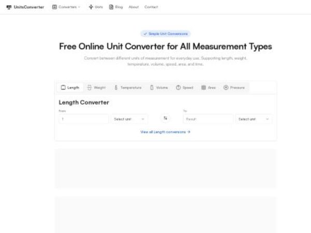Screen dimensions: 311x233
Task: Click the To unit dropdown chevron
Action: click(x=267, y=119)
